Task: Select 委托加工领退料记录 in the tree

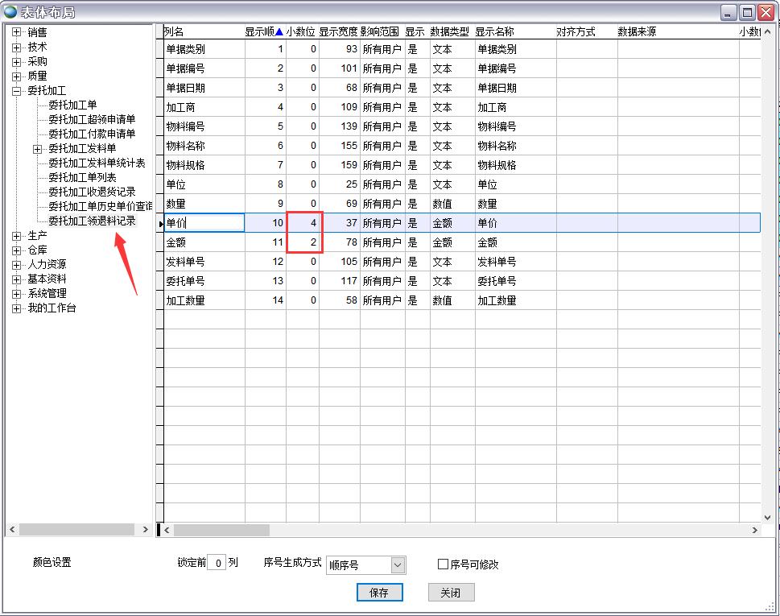Action: click(x=92, y=221)
